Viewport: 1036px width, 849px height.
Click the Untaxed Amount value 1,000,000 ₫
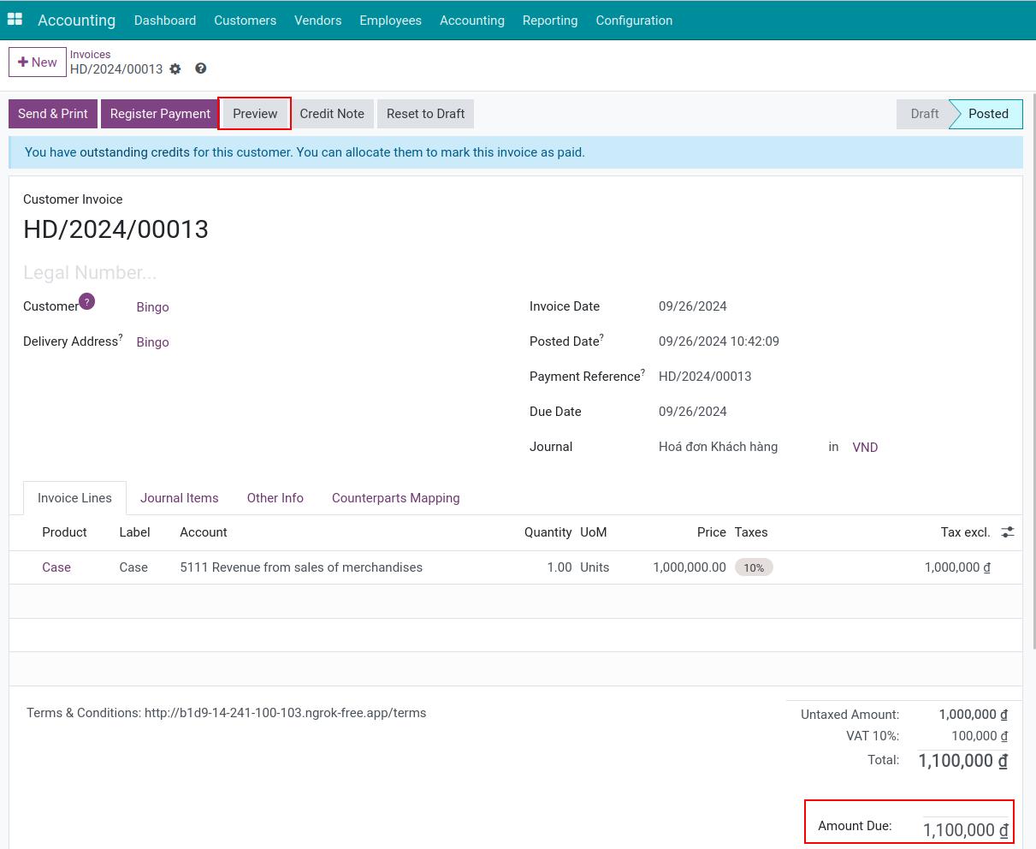[973, 715]
